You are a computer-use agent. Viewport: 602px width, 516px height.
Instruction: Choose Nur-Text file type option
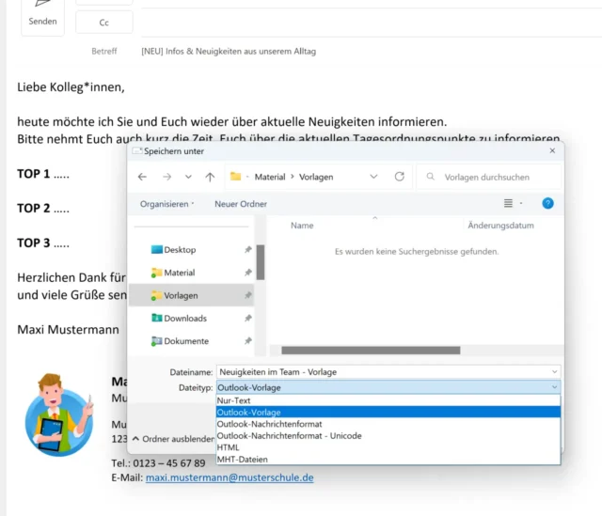[x=233, y=400]
